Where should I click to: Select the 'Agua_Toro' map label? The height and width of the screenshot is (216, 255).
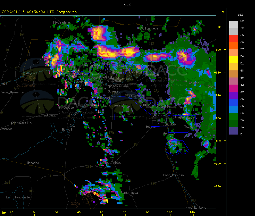(x=30, y=73)
